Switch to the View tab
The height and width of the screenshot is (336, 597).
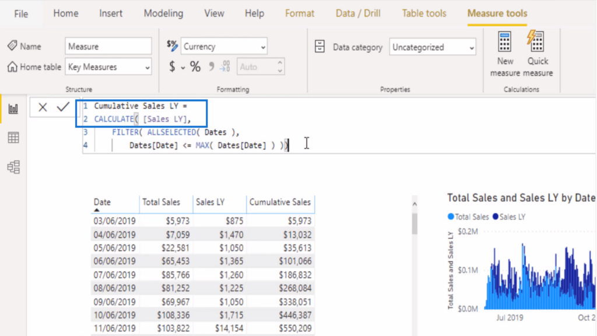click(x=214, y=13)
